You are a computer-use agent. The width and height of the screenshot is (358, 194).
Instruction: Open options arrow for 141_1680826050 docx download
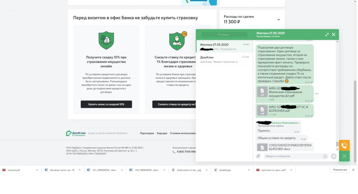(x=122, y=170)
